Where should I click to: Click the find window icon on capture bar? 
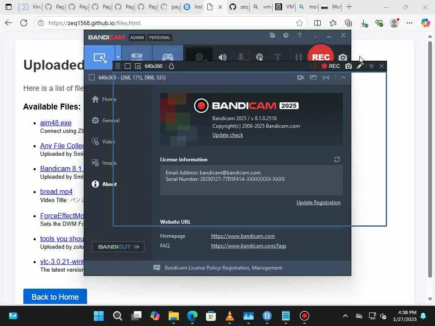pos(138,66)
